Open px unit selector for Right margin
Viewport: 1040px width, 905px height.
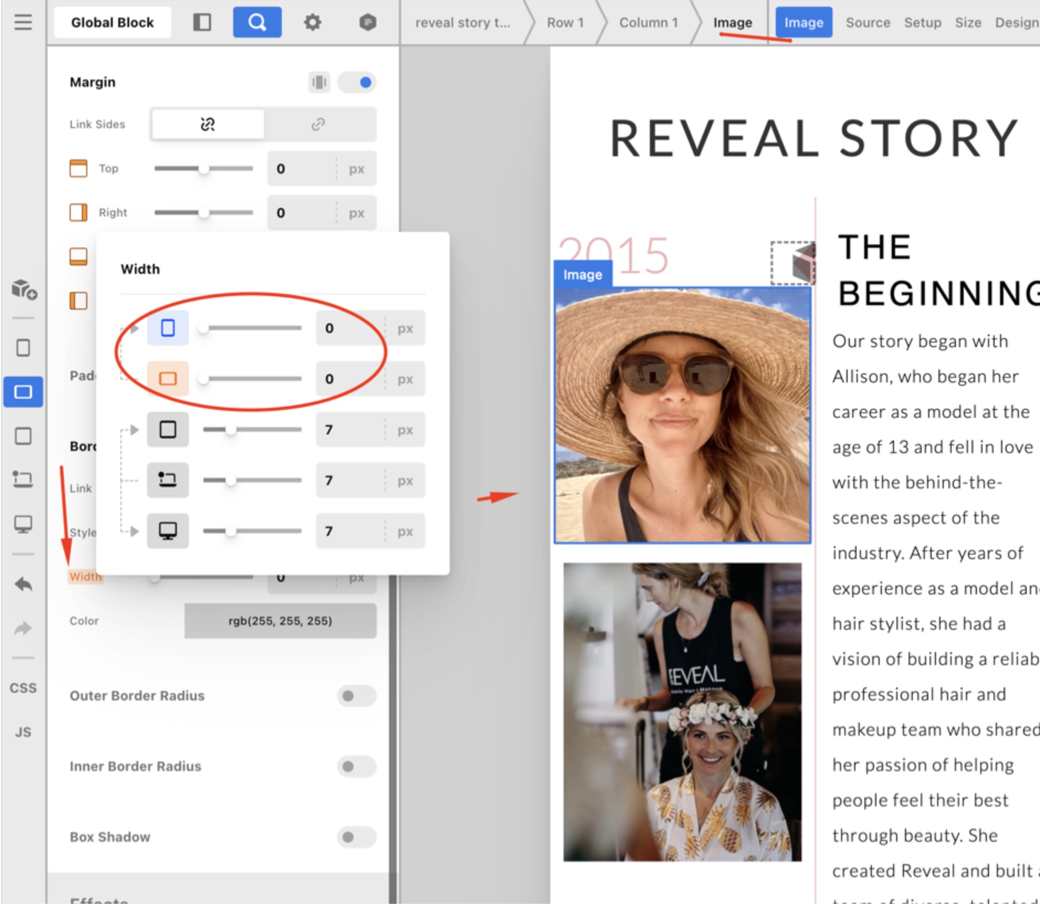pos(356,213)
